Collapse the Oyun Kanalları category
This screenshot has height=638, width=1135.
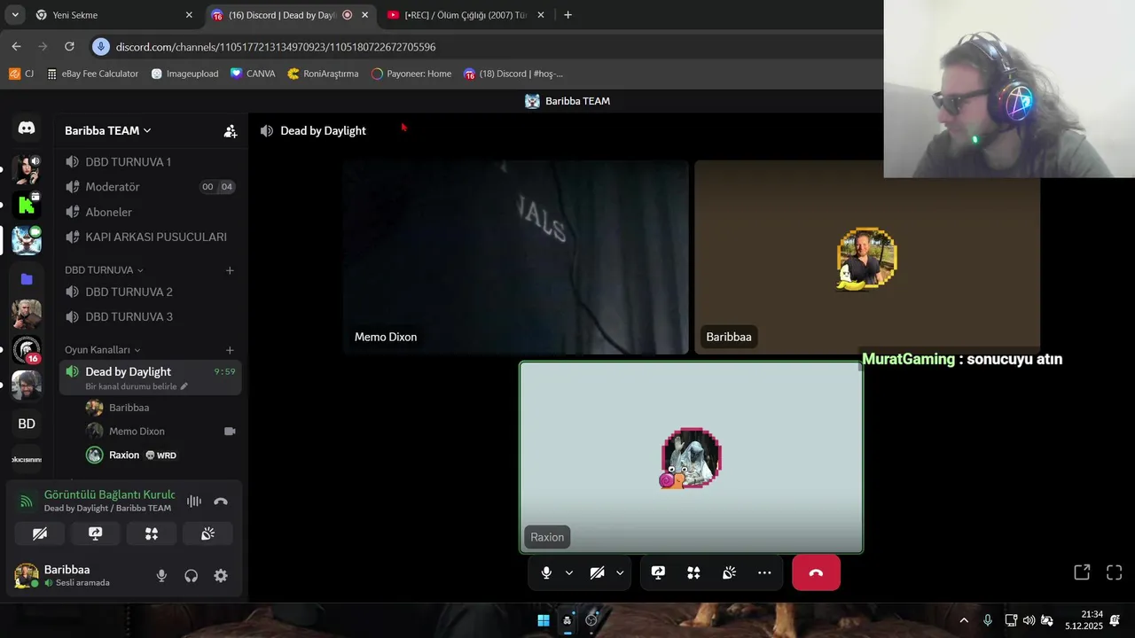tap(102, 350)
